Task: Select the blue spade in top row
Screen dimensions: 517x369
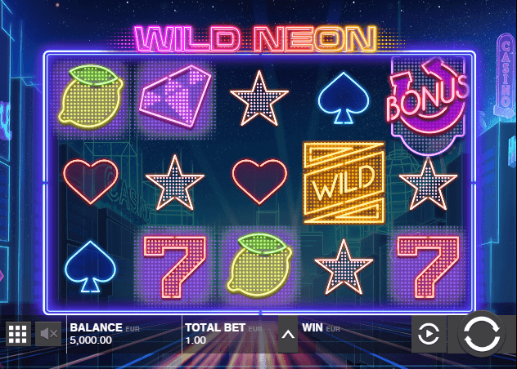Action: (344, 98)
